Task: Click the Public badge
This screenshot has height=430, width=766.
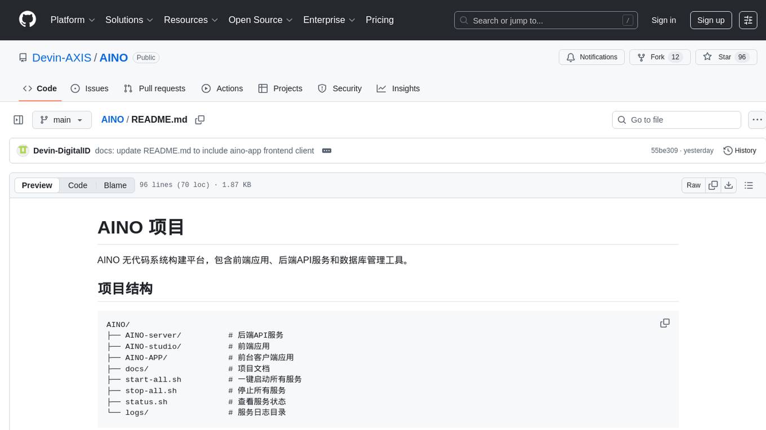Action: click(x=146, y=57)
